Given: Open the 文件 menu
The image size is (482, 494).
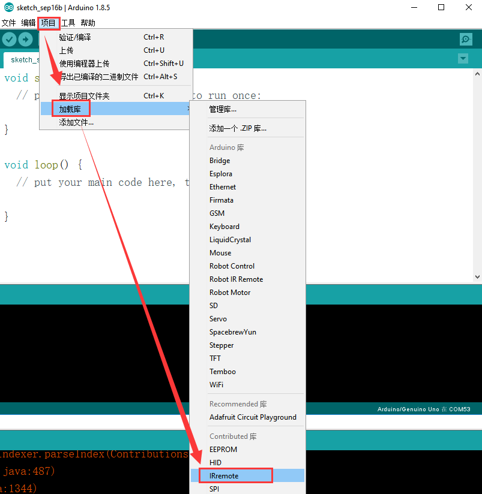Looking at the screenshot, I should (9, 23).
